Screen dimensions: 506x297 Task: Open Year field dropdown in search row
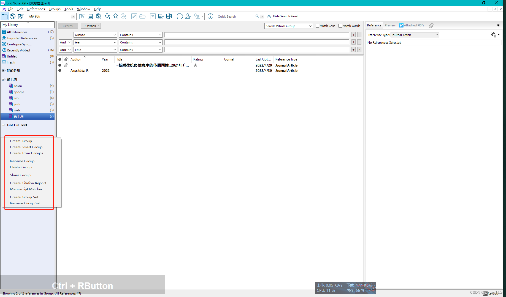[95, 42]
